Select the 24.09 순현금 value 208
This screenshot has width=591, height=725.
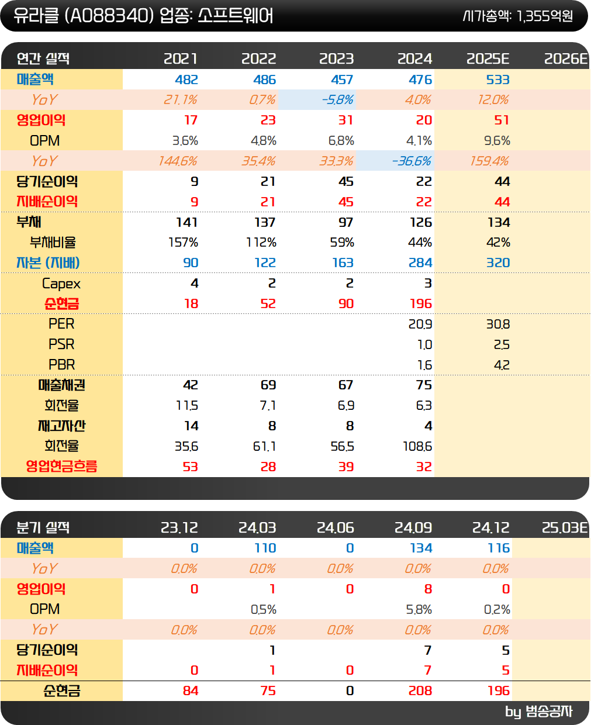[x=420, y=691]
